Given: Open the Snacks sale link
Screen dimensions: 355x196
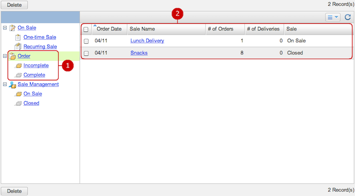Looking at the screenshot, I should click(139, 53).
